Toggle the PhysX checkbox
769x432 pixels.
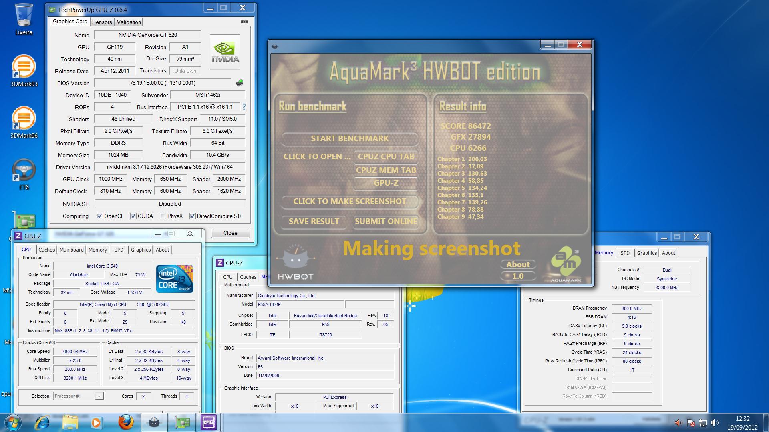pos(163,216)
